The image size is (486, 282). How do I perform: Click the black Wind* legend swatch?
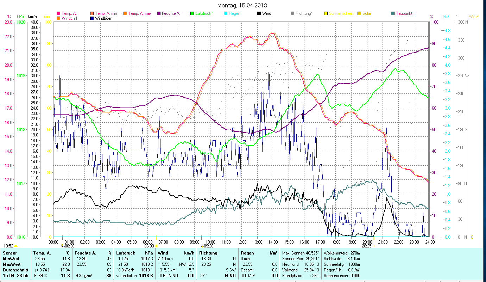coord(259,13)
